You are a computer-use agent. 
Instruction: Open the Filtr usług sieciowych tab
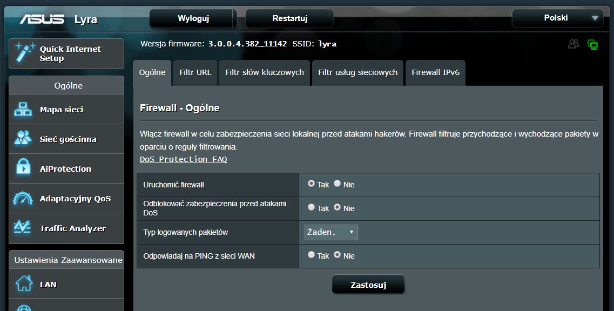tap(357, 72)
